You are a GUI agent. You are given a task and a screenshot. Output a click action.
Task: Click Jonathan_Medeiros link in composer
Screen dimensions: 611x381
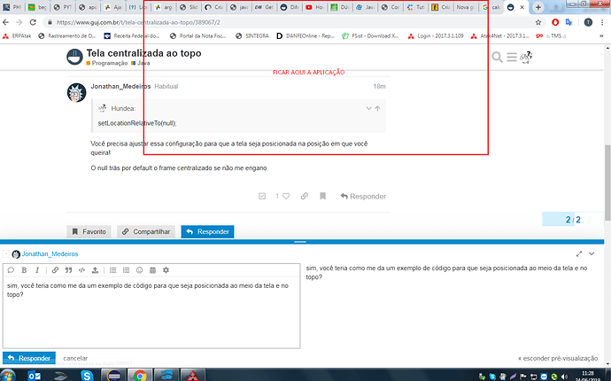coord(50,254)
